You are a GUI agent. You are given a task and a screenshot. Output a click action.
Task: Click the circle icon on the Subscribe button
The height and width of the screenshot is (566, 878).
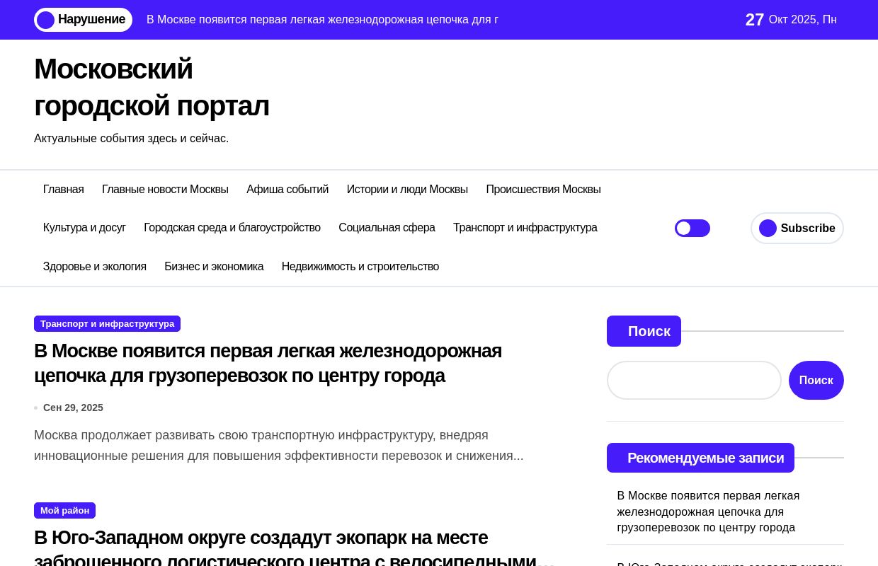768,228
